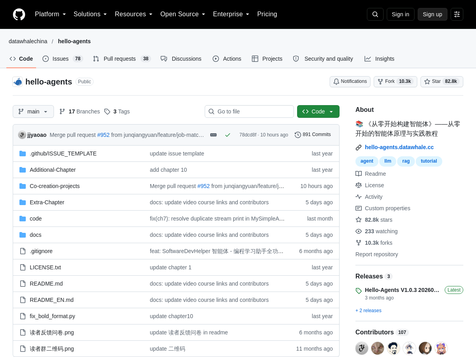Image resolution: width=476 pixels, height=357 pixels.
Task: Fork the repository with Fork button
Action: (x=395, y=82)
